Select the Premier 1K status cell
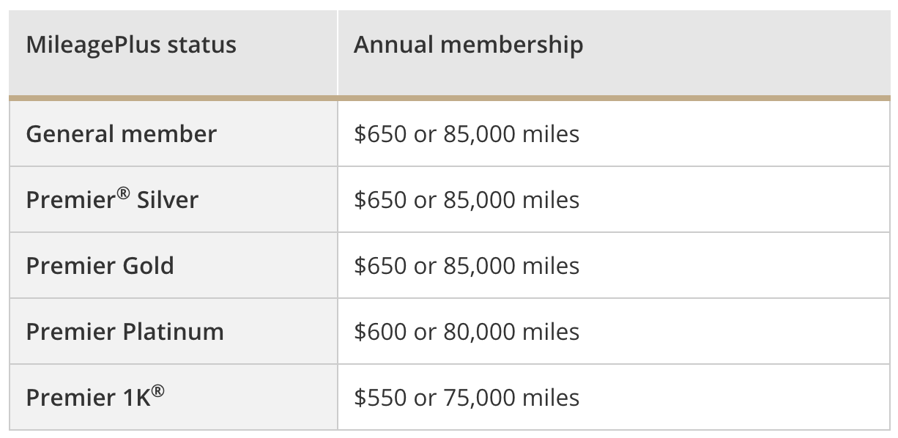The height and width of the screenshot is (438, 898). [x=173, y=397]
